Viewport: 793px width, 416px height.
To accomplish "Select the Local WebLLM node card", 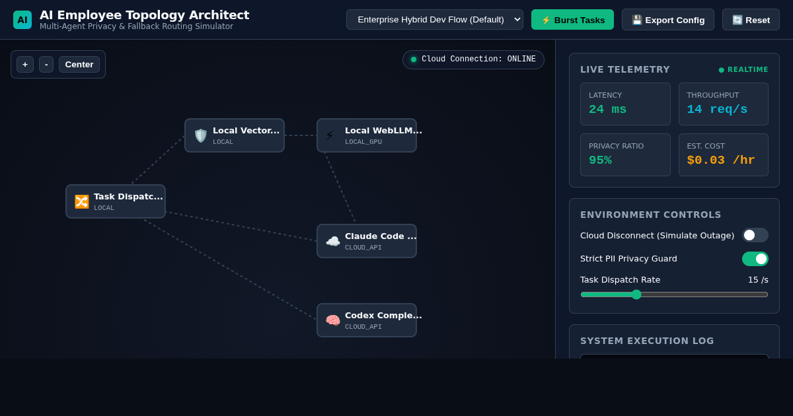I will point(367,135).
